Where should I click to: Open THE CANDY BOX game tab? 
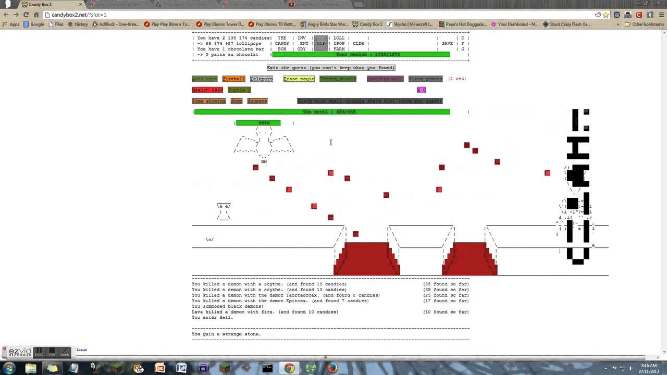[x=282, y=43]
